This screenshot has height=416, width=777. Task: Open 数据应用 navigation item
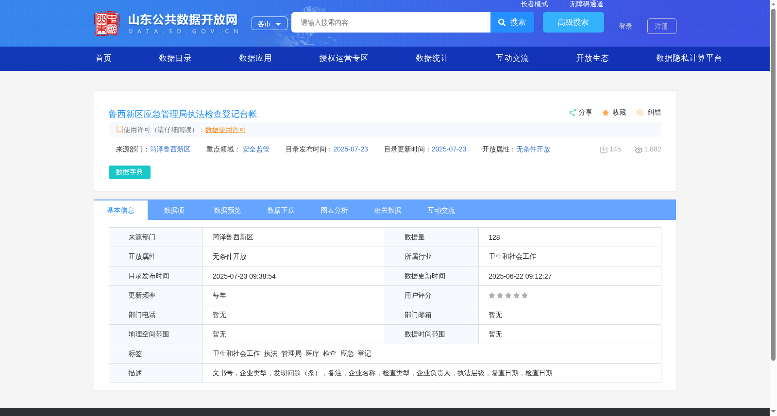[x=255, y=58]
